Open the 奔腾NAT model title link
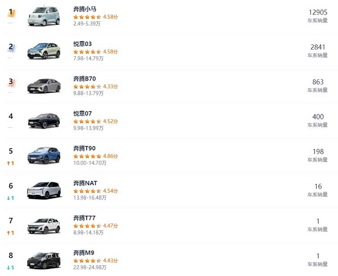This screenshot has height=276, width=338. pos(85,183)
